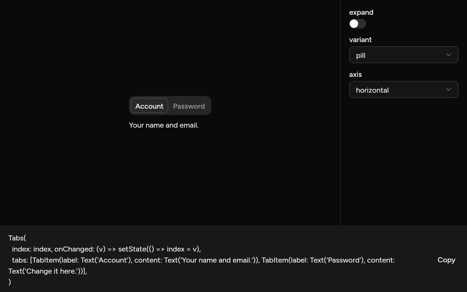
Task: Click the 'expand' property label
Action: coord(361,12)
